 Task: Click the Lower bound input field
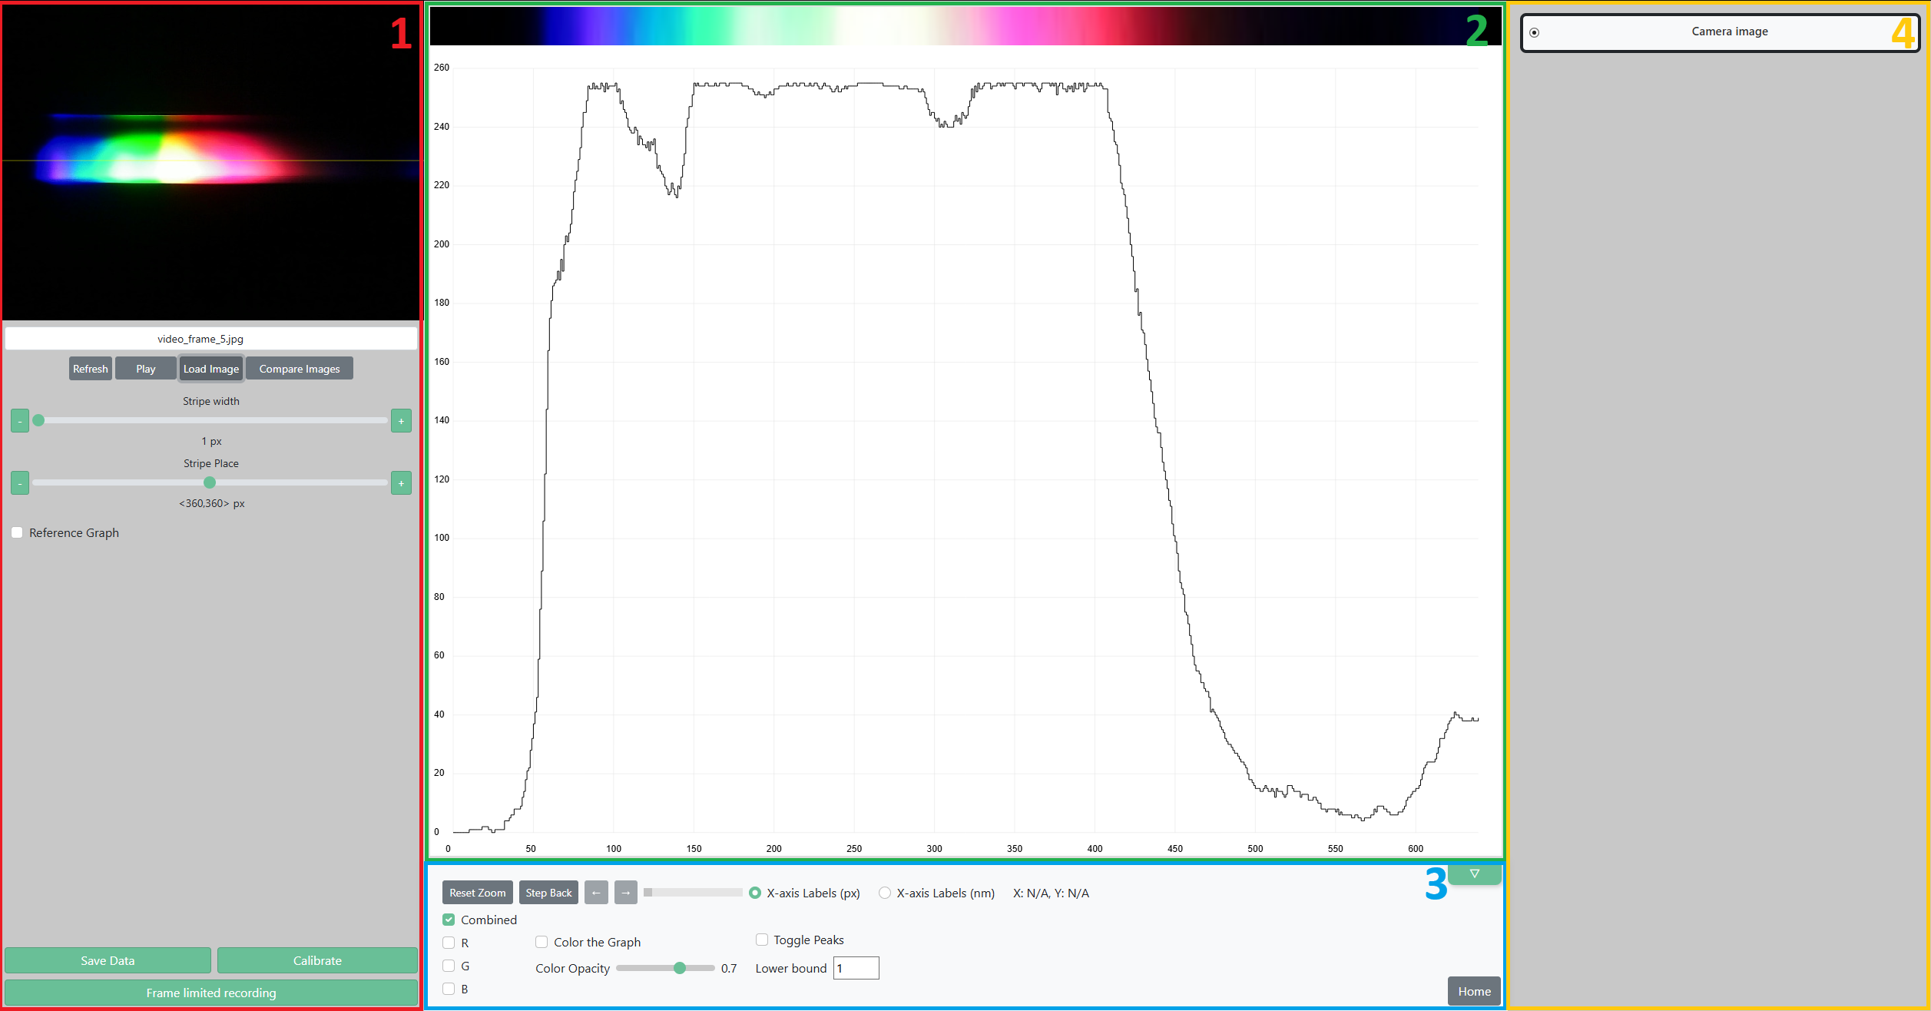click(x=856, y=968)
